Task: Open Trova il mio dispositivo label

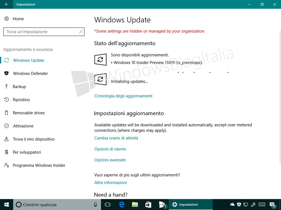Action: click(x=34, y=139)
